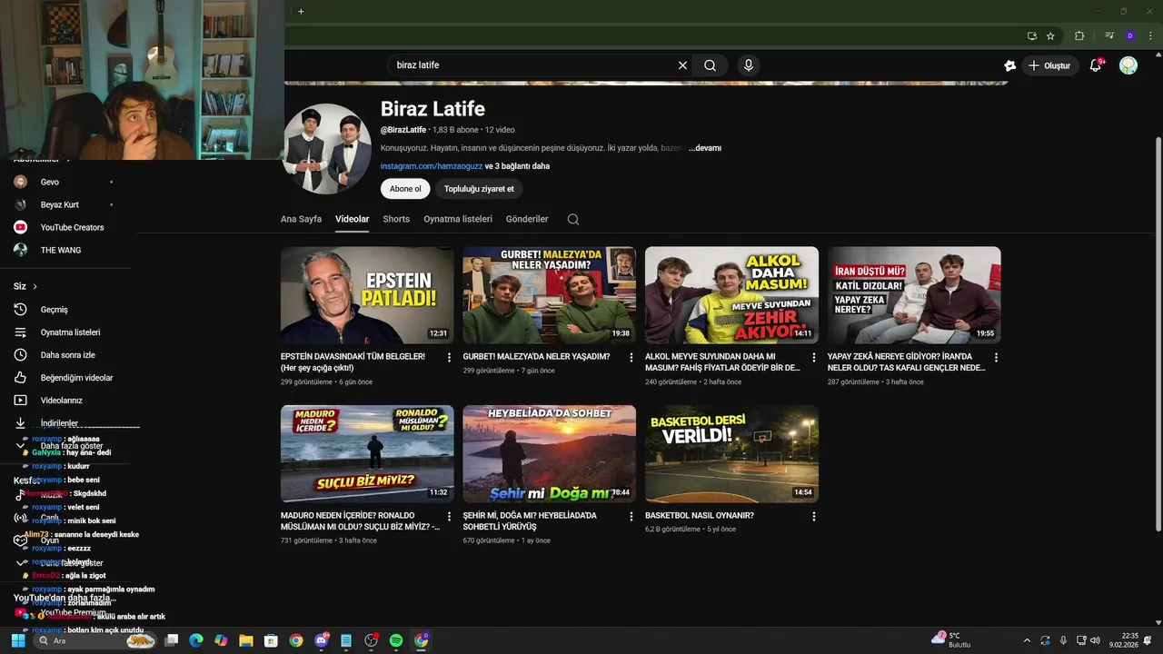Open Discord from the taskbar
Image resolution: width=1163 pixels, height=654 pixels.
pyautogui.click(x=321, y=640)
